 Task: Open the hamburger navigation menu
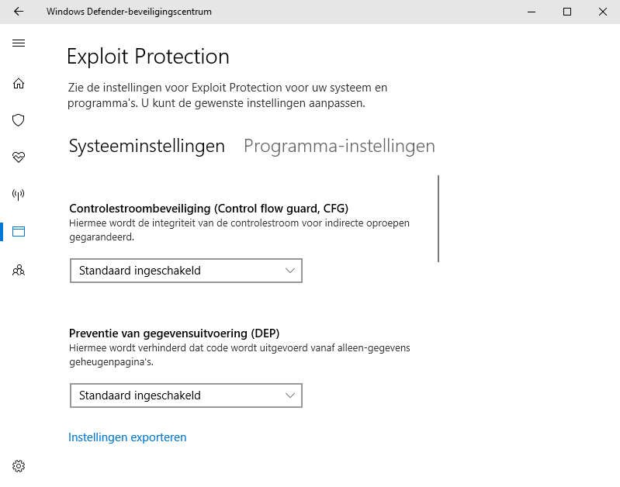coord(19,43)
